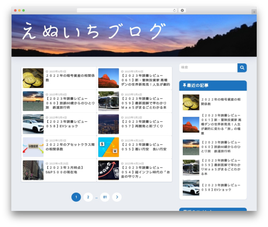This screenshot has height=227, width=268.
Task: Click rising red arrow thumbnail
Action: coord(108,170)
